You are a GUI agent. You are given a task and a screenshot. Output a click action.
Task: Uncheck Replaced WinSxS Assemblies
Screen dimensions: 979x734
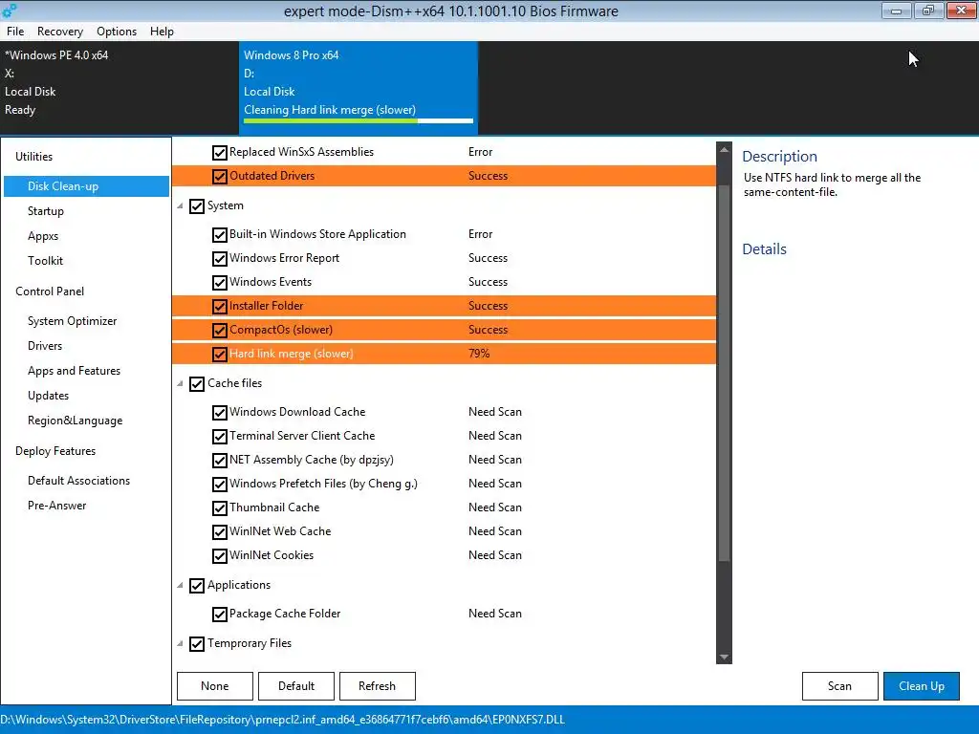219,152
